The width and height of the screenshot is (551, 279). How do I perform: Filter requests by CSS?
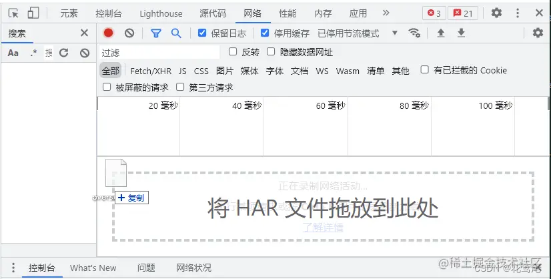click(201, 71)
